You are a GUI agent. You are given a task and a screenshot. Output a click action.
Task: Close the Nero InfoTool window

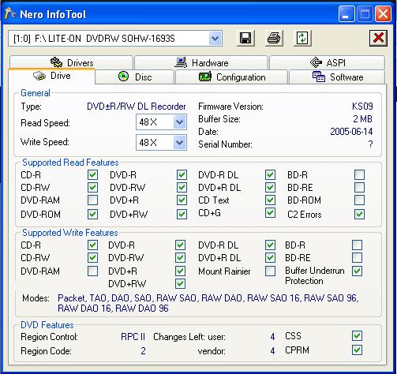[x=383, y=14]
